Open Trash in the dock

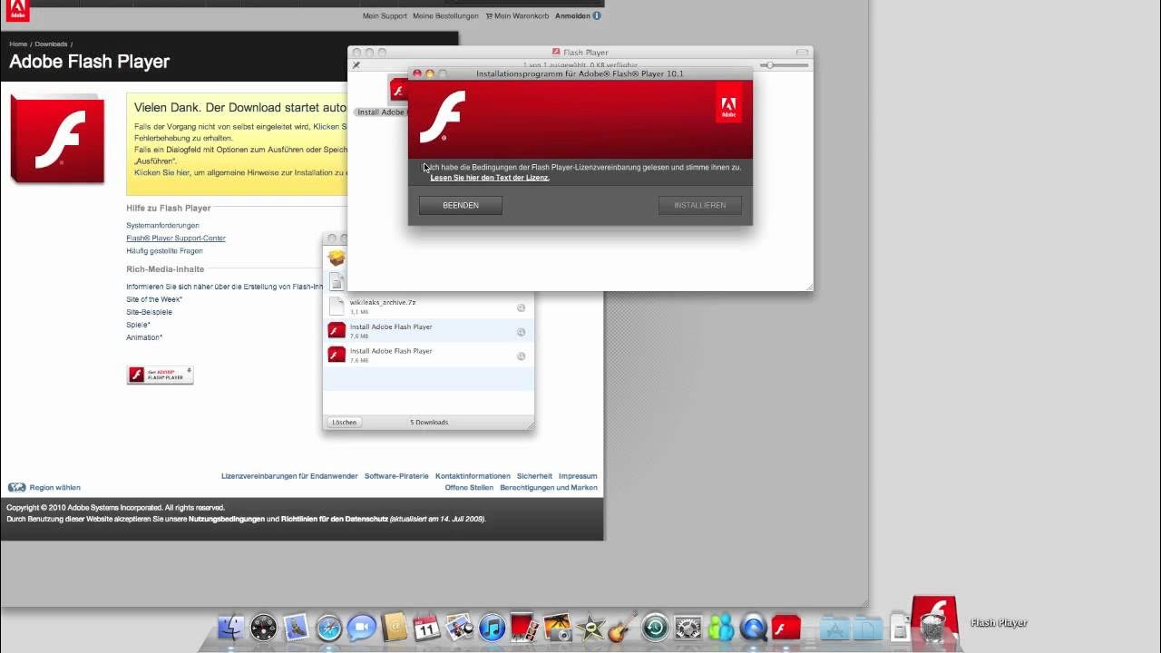point(933,628)
